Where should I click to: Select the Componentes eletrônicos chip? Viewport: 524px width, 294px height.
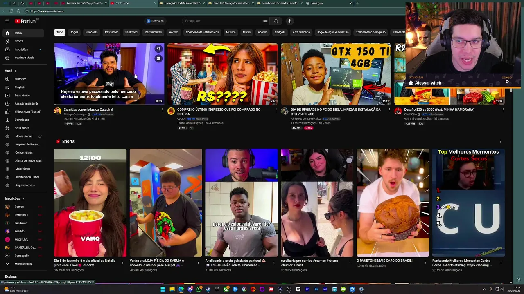click(x=202, y=32)
